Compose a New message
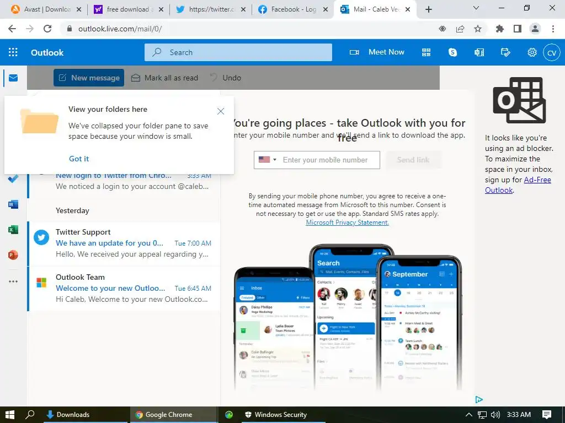Image resolution: width=565 pixels, height=423 pixels. pos(89,78)
